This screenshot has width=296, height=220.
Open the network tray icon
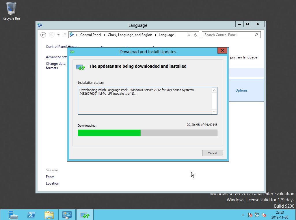[257, 215]
